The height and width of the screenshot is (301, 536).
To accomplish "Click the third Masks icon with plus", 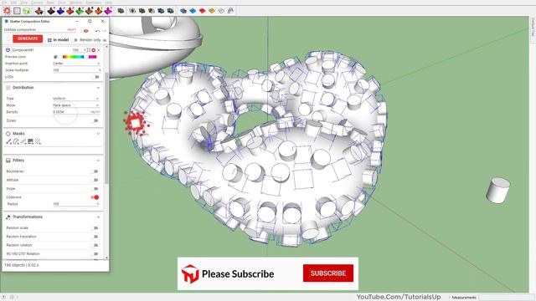I will coord(23,141).
